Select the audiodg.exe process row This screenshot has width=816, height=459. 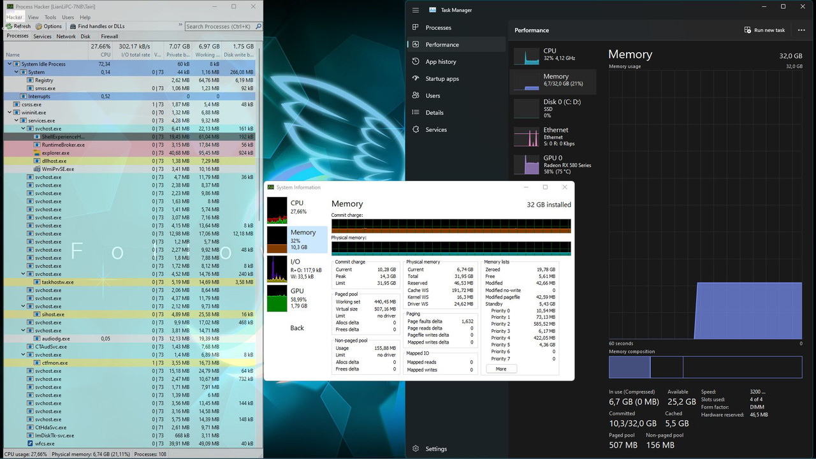click(x=131, y=339)
